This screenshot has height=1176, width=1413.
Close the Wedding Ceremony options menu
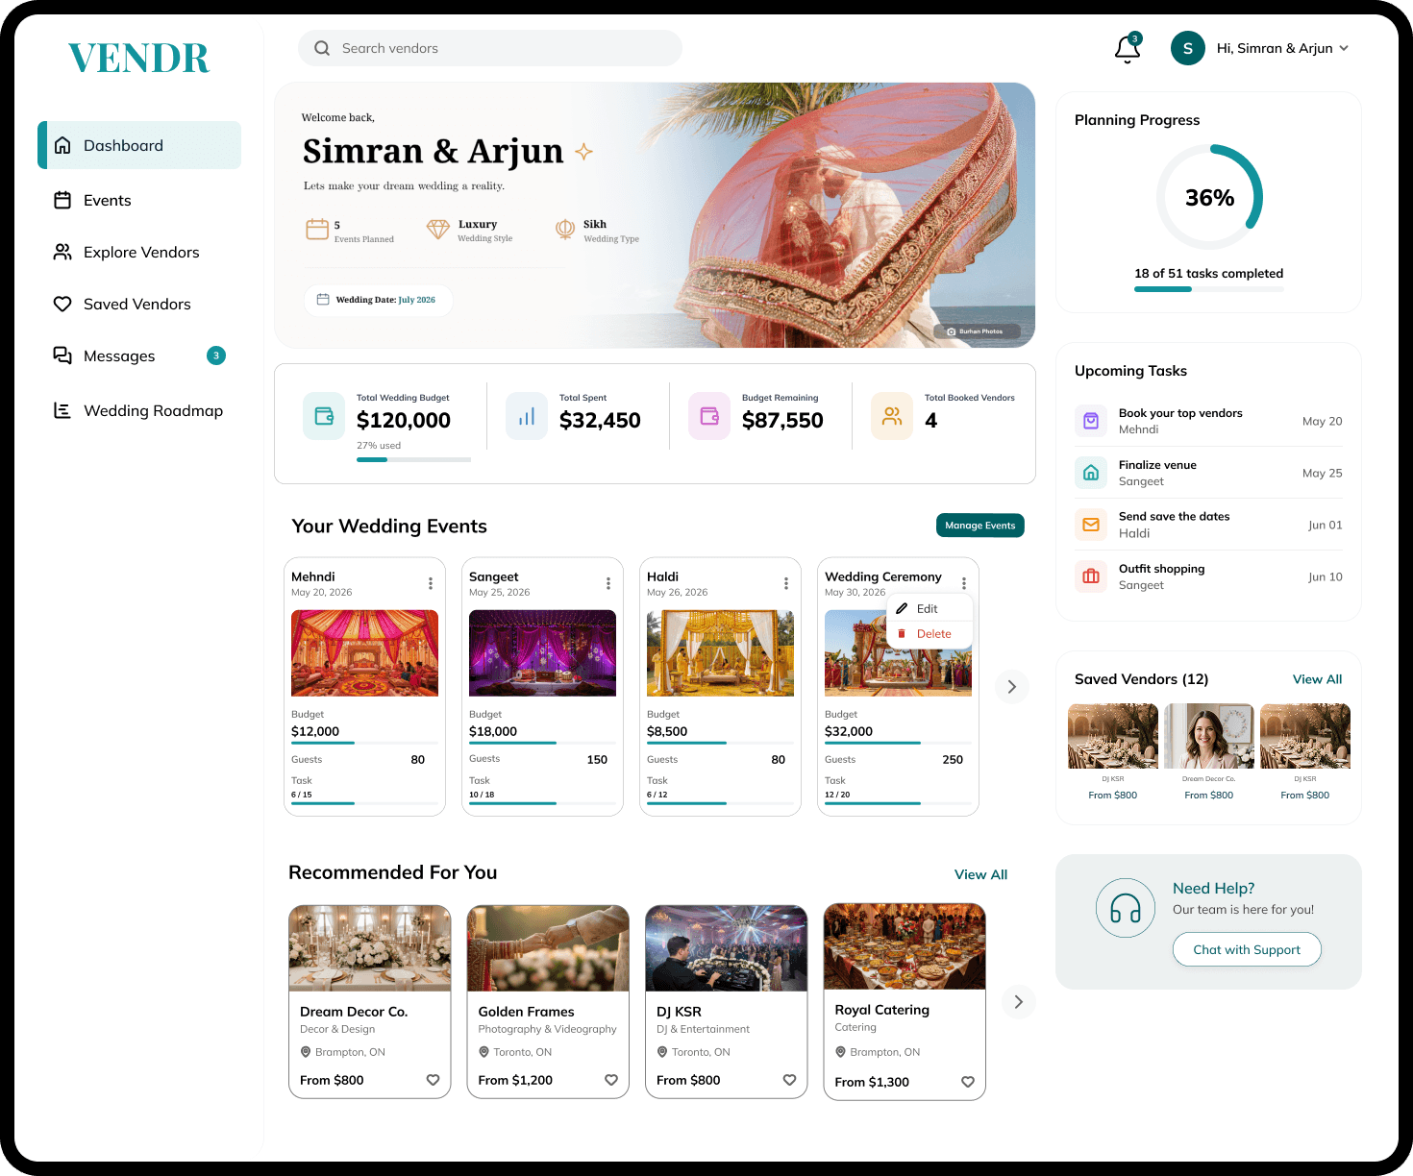point(964,583)
